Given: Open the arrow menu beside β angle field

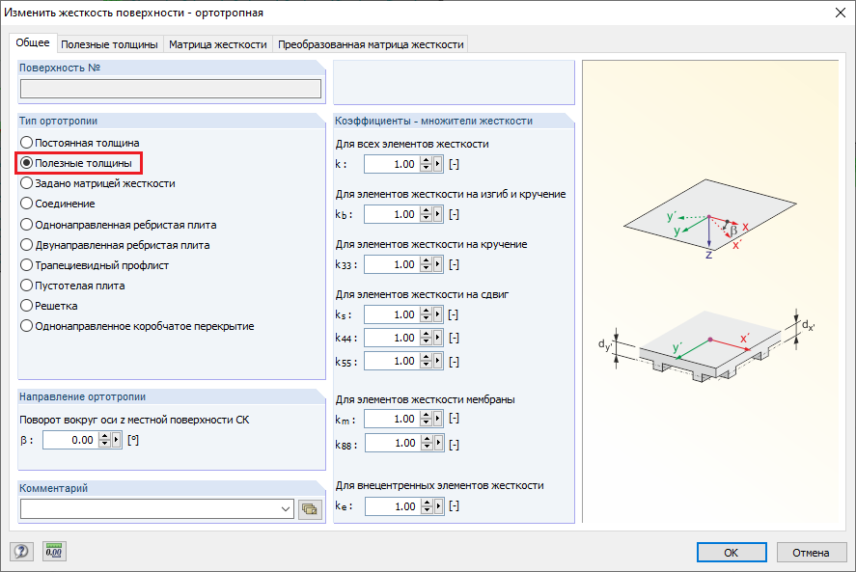Looking at the screenshot, I should pyautogui.click(x=116, y=440).
